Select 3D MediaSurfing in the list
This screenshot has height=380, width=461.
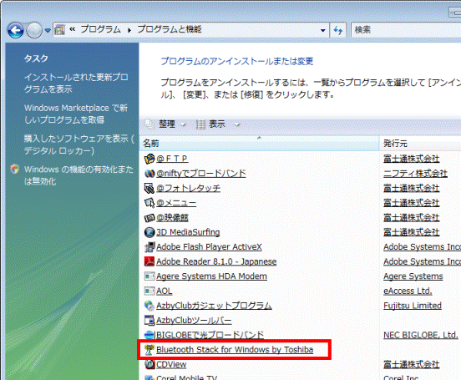coord(188,232)
